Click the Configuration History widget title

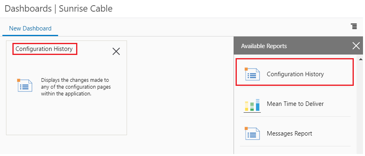[44, 49]
